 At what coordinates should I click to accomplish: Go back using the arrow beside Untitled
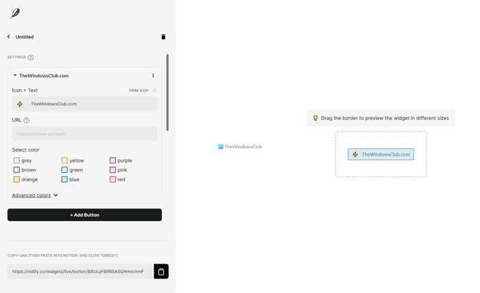8,36
